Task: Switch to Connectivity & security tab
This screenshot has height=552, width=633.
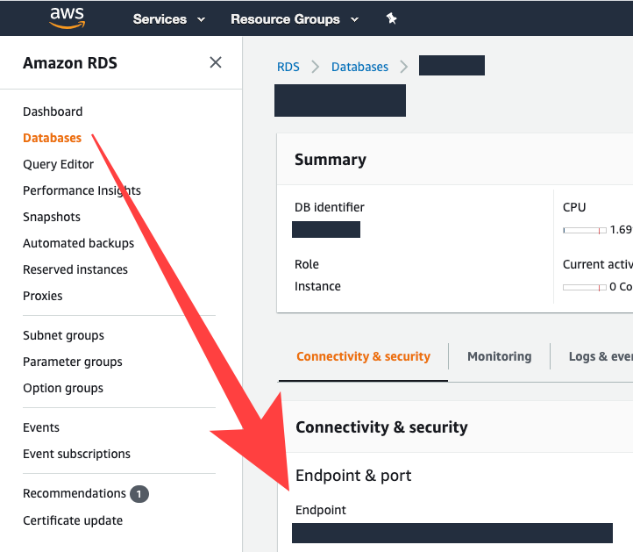Action: click(x=363, y=356)
